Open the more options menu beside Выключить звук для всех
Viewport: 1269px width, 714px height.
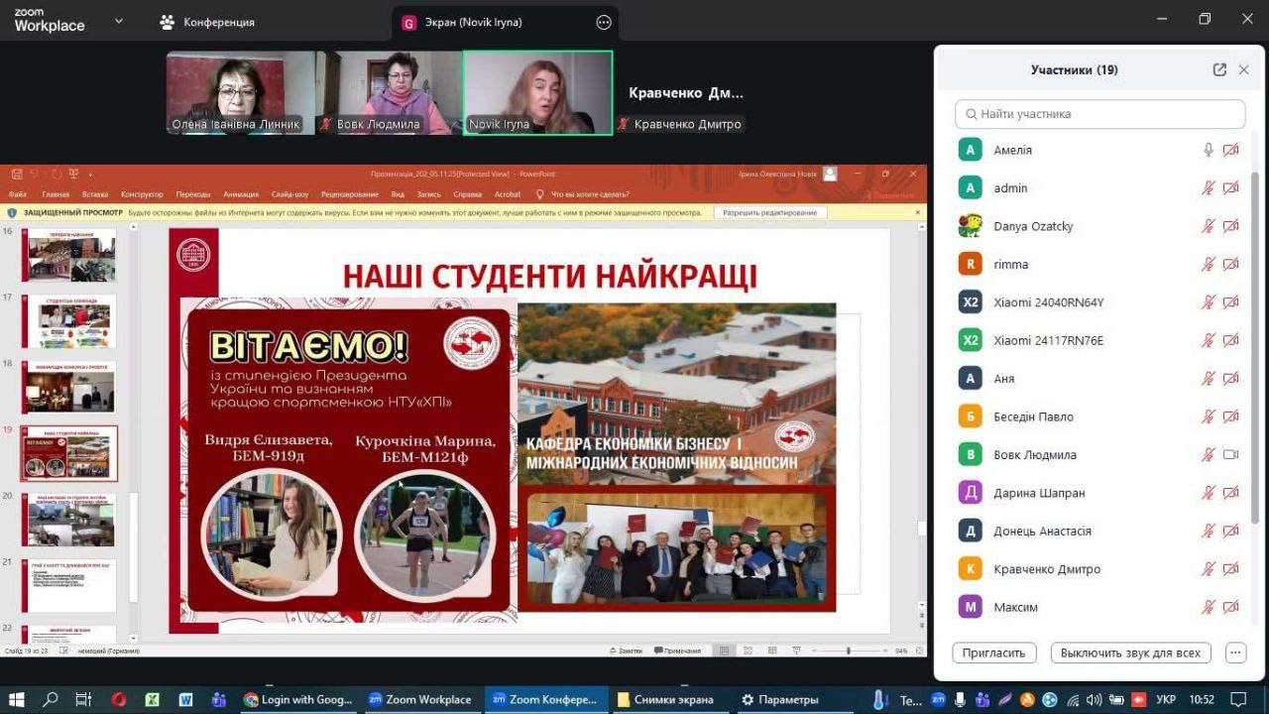pyautogui.click(x=1235, y=652)
